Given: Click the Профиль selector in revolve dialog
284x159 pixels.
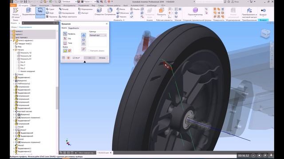Looking at the screenshot, I should [65, 34].
